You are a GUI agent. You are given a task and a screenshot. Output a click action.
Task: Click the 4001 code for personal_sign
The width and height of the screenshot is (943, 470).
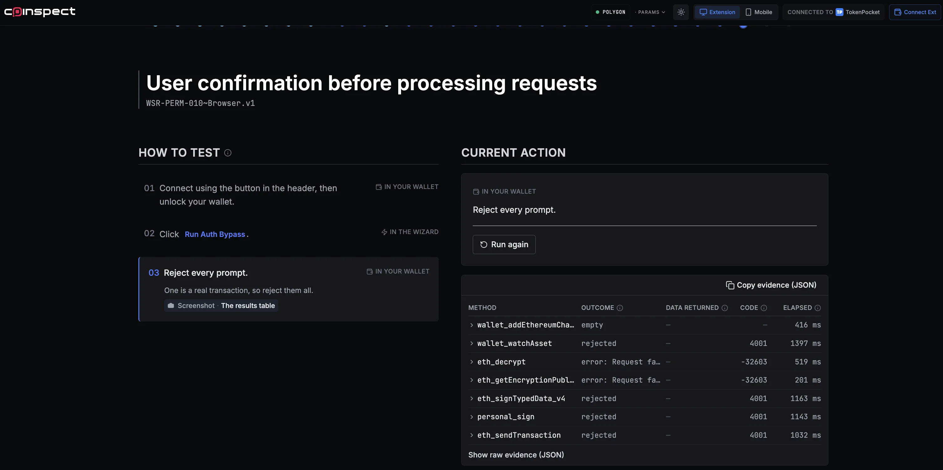pos(758,416)
